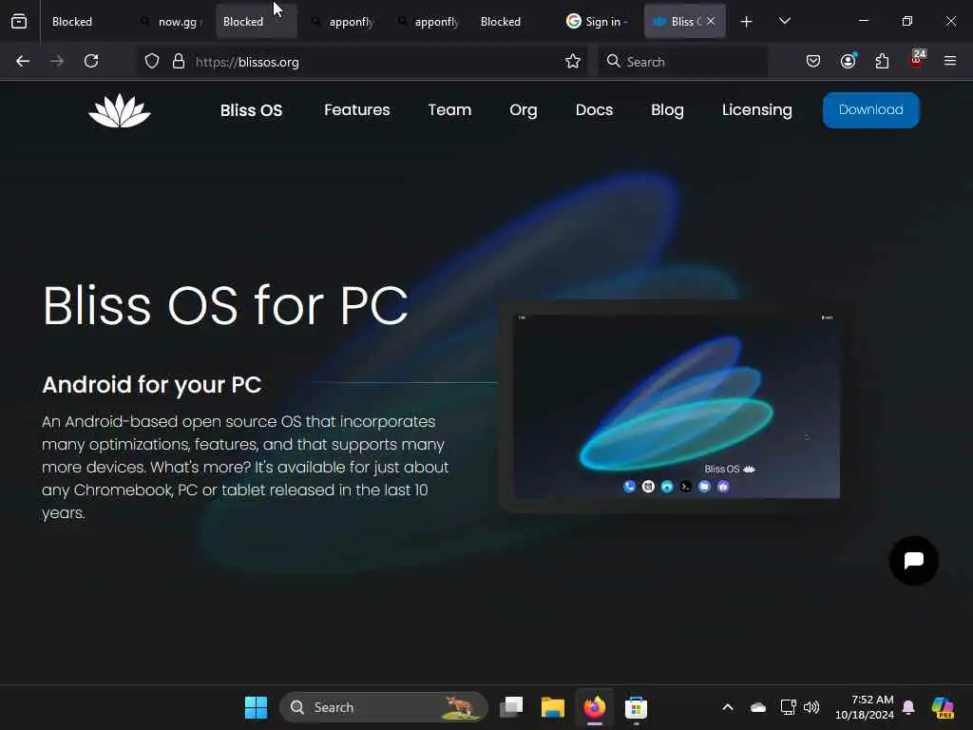Open Microsoft Store from the taskbar
Image resolution: width=973 pixels, height=730 pixels.
point(636,707)
